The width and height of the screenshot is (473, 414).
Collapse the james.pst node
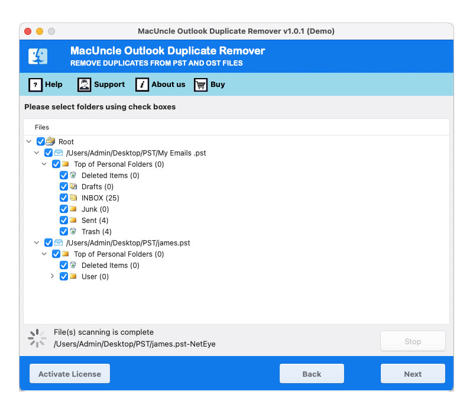(x=37, y=242)
